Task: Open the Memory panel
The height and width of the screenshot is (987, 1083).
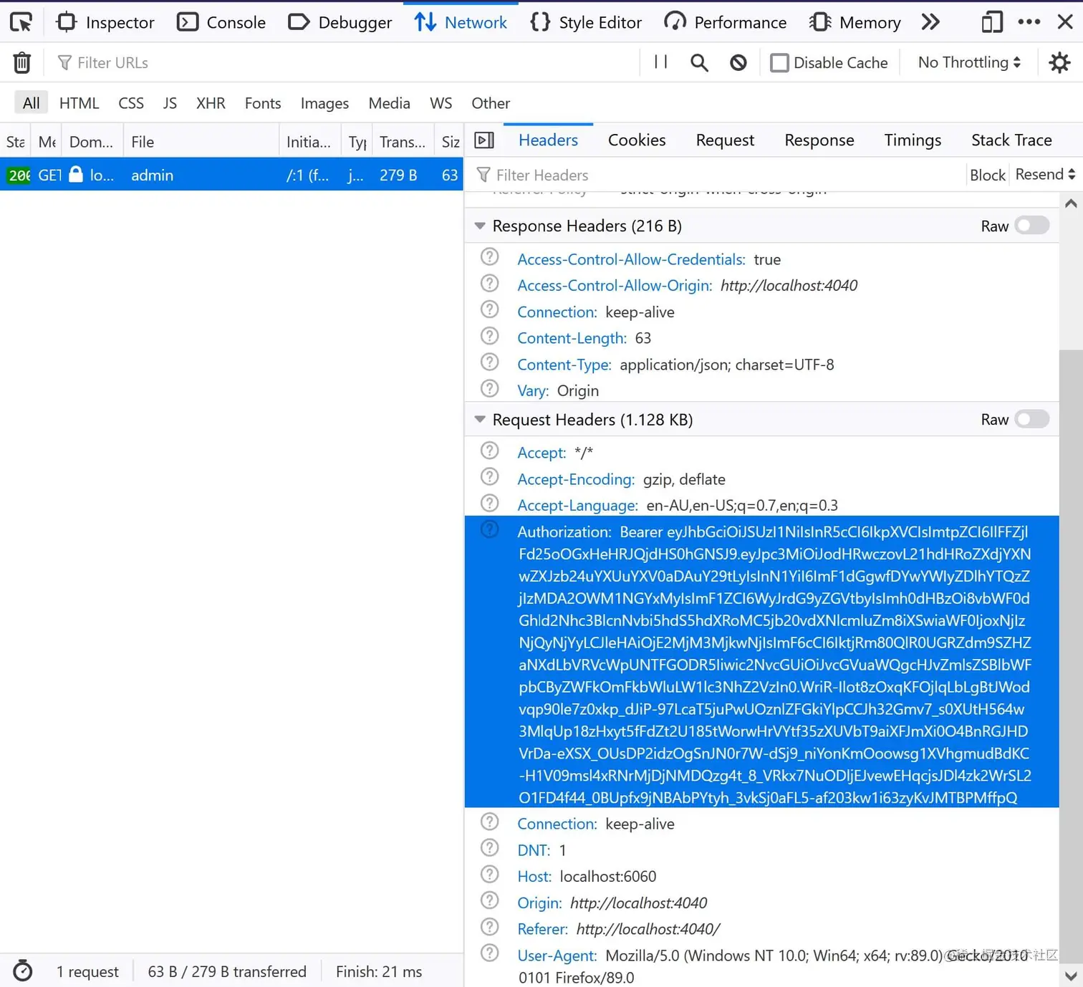Action: click(855, 22)
